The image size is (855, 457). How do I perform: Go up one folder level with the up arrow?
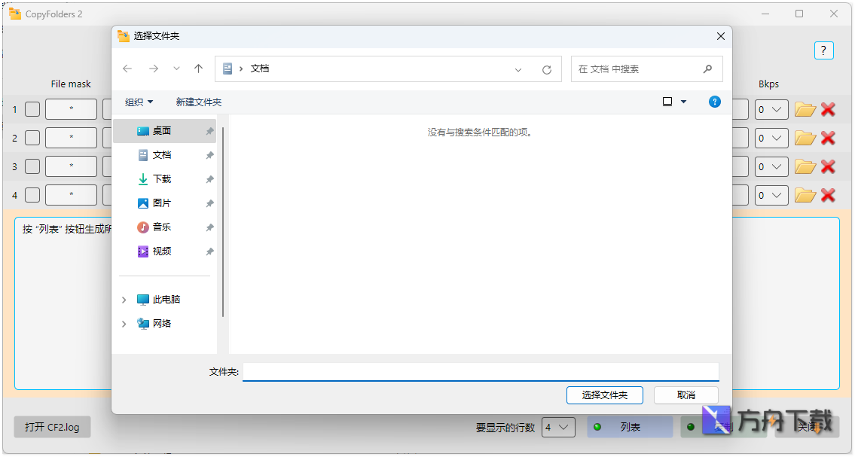[x=198, y=69]
